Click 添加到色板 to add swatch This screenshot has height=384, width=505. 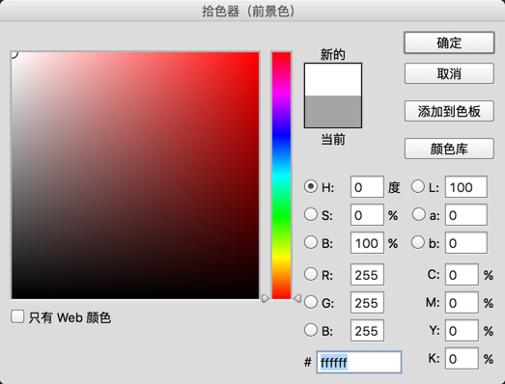click(x=449, y=111)
